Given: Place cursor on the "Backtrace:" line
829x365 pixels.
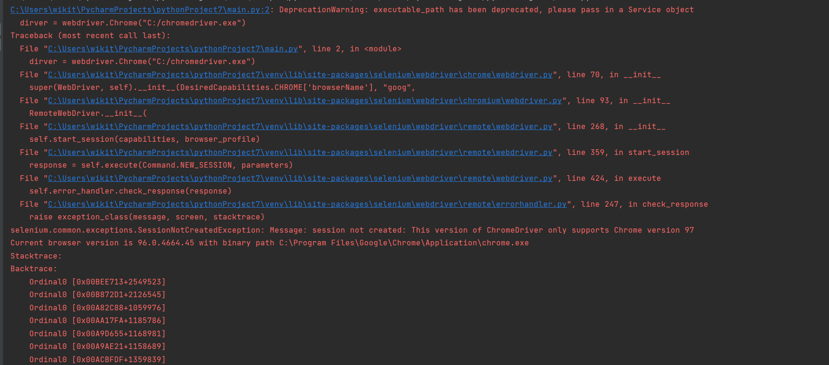Looking at the screenshot, I should pos(33,269).
